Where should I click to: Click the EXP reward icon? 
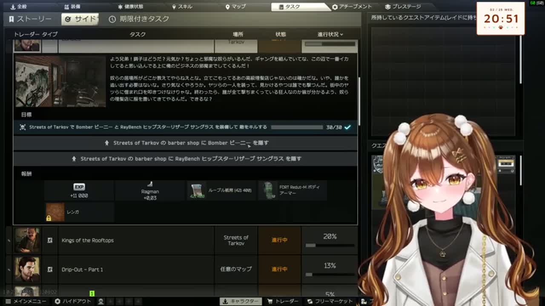pos(79,187)
